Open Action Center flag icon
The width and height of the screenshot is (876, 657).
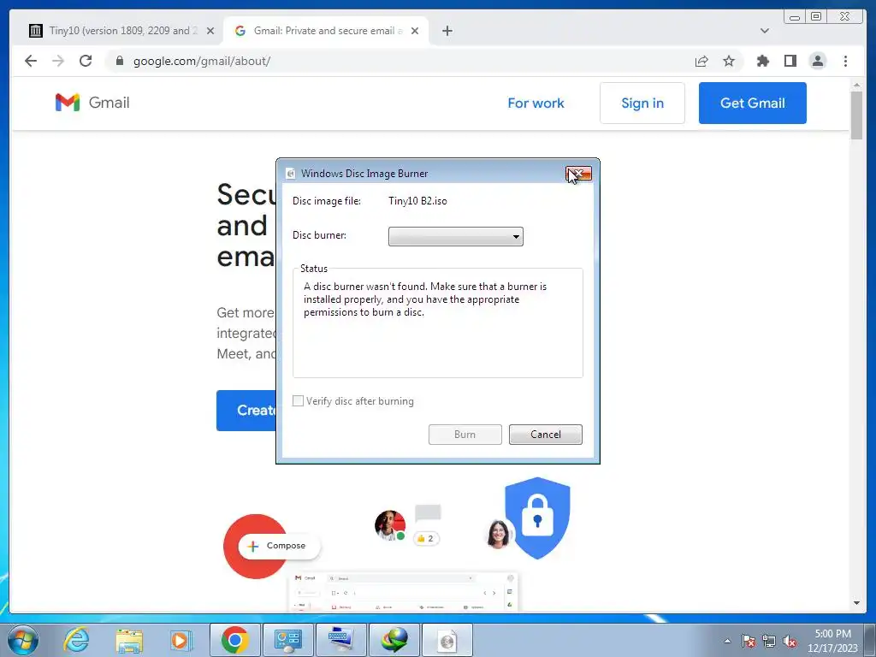click(749, 641)
